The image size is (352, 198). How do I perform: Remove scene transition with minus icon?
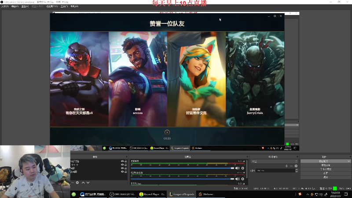(x=291, y=166)
